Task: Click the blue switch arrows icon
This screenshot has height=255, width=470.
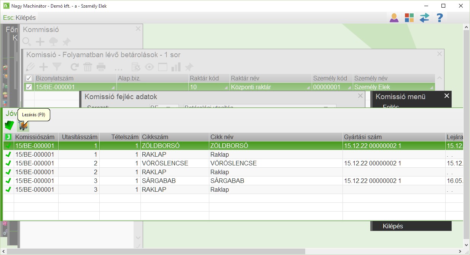Action: pos(424,18)
